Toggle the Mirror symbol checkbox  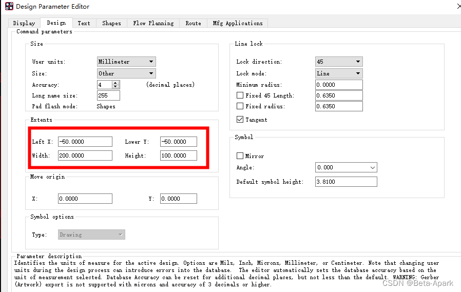pyautogui.click(x=240, y=156)
